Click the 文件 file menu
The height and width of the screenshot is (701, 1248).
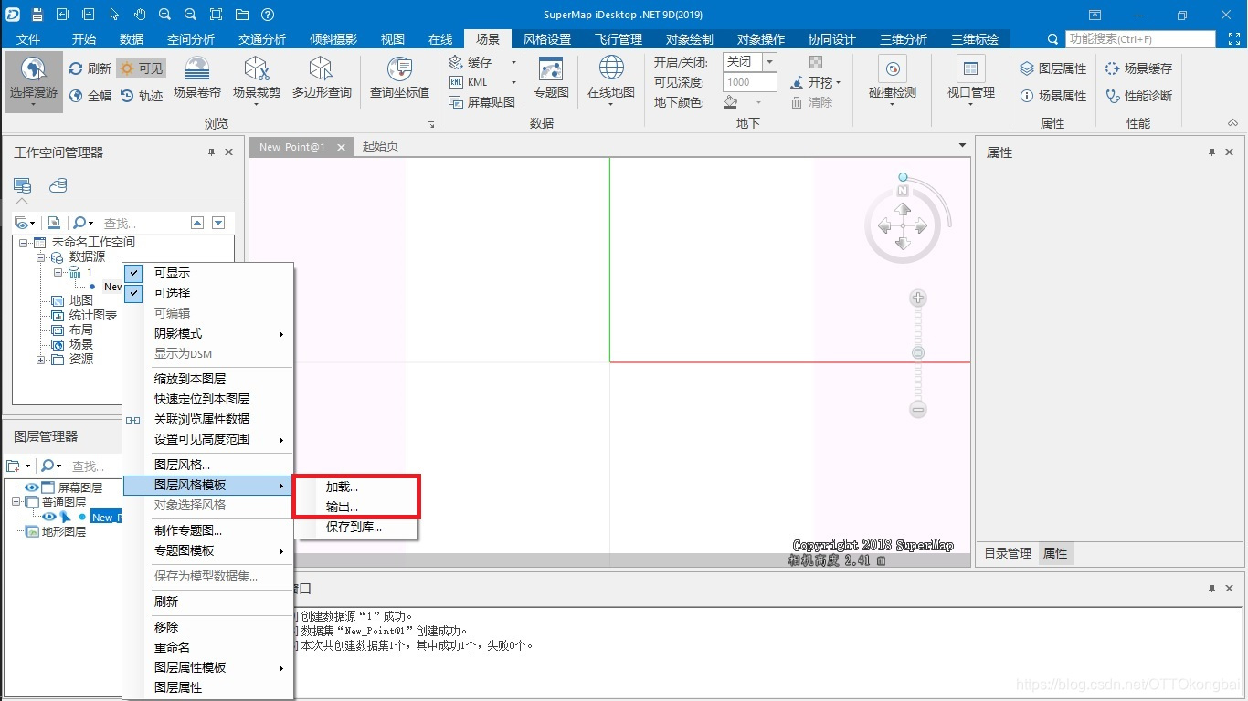coord(29,39)
